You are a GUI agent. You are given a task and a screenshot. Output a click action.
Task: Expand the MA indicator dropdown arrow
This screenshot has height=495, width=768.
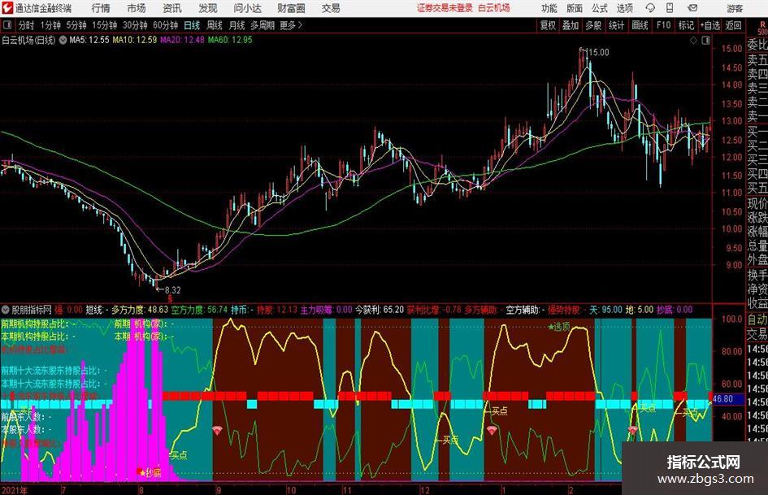pyautogui.click(x=63, y=40)
